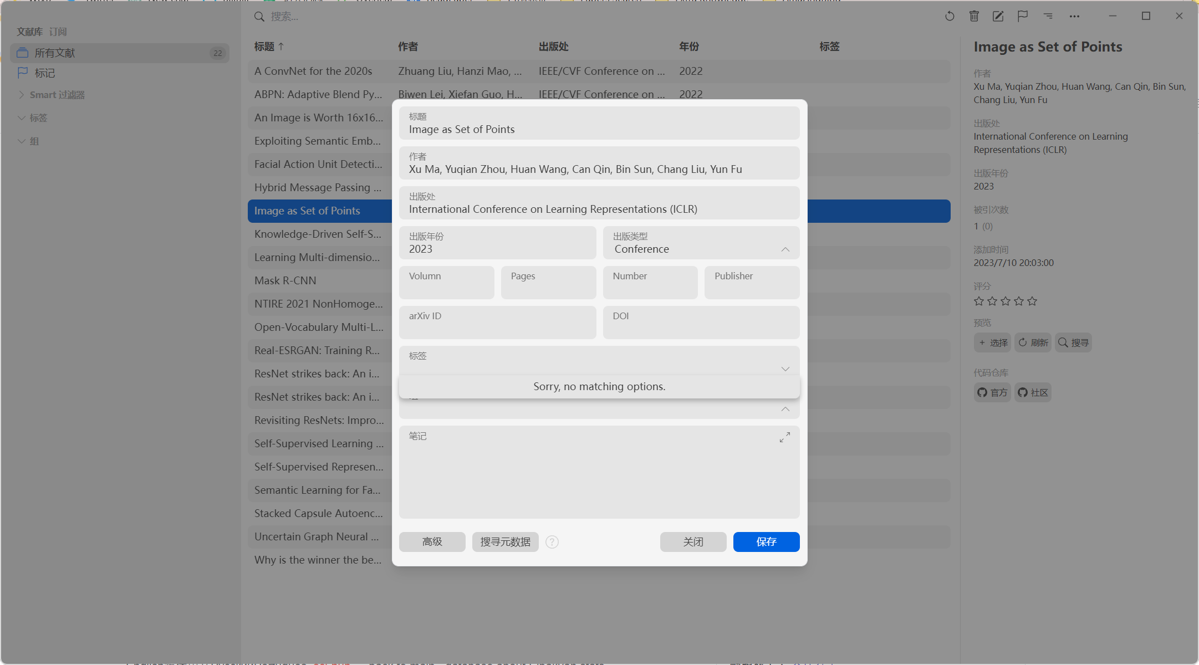Toggle the first rating star for the paper

[x=978, y=301]
